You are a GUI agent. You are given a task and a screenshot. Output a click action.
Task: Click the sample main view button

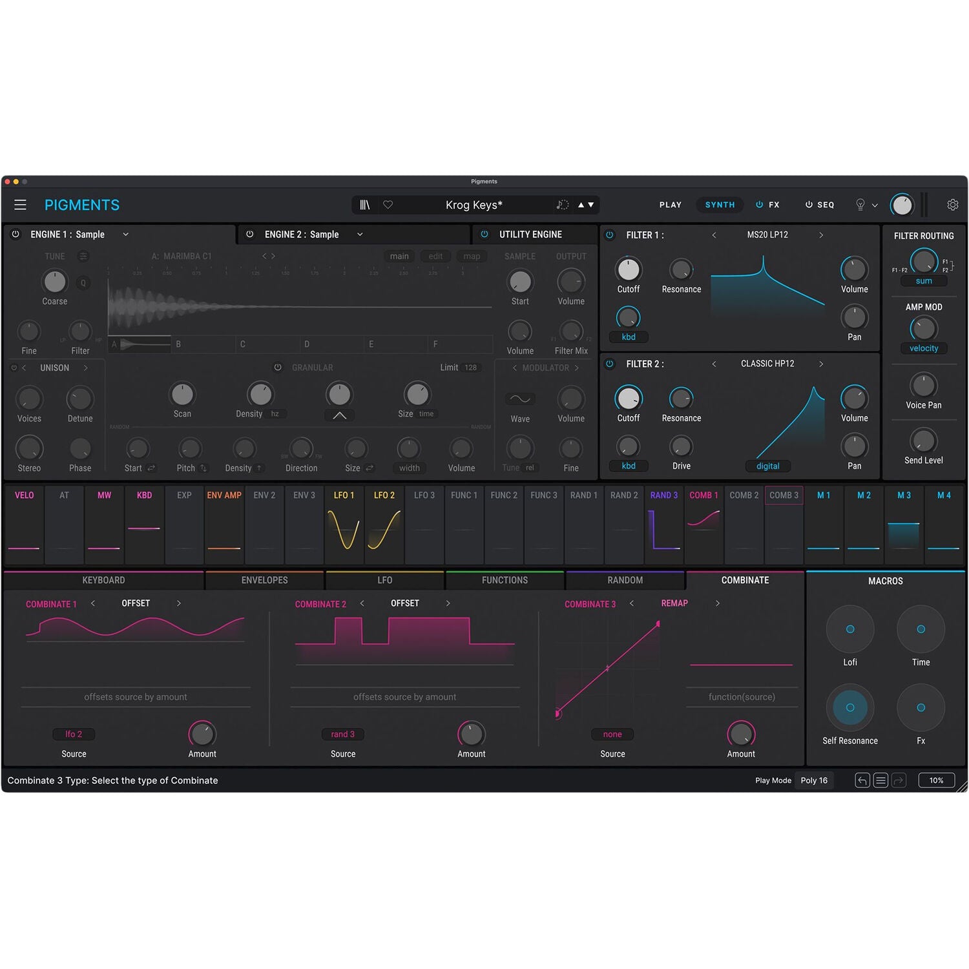[399, 256]
